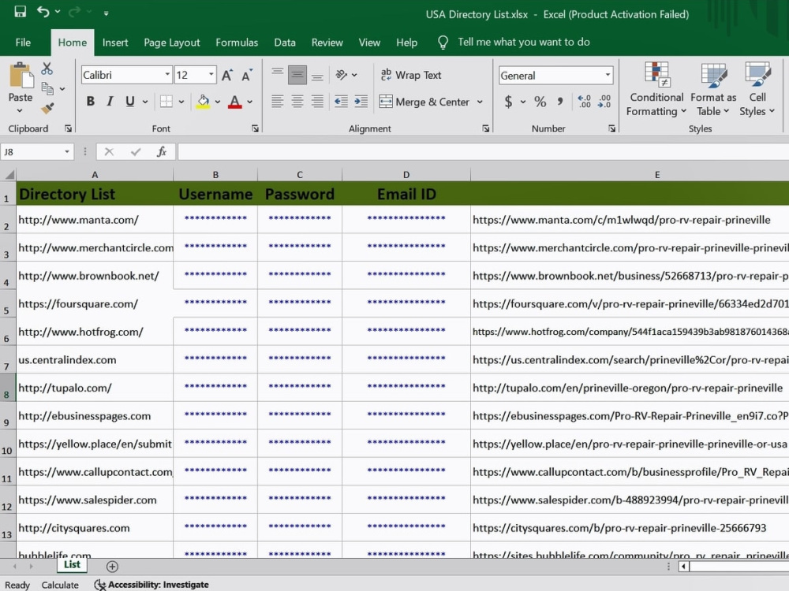
Task: Open Merge & Center dropdown arrow
Action: 480,102
